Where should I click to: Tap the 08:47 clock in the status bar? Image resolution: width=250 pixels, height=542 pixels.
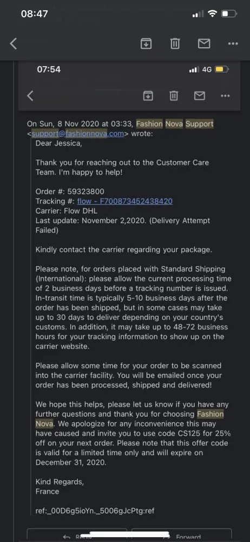coord(34,14)
